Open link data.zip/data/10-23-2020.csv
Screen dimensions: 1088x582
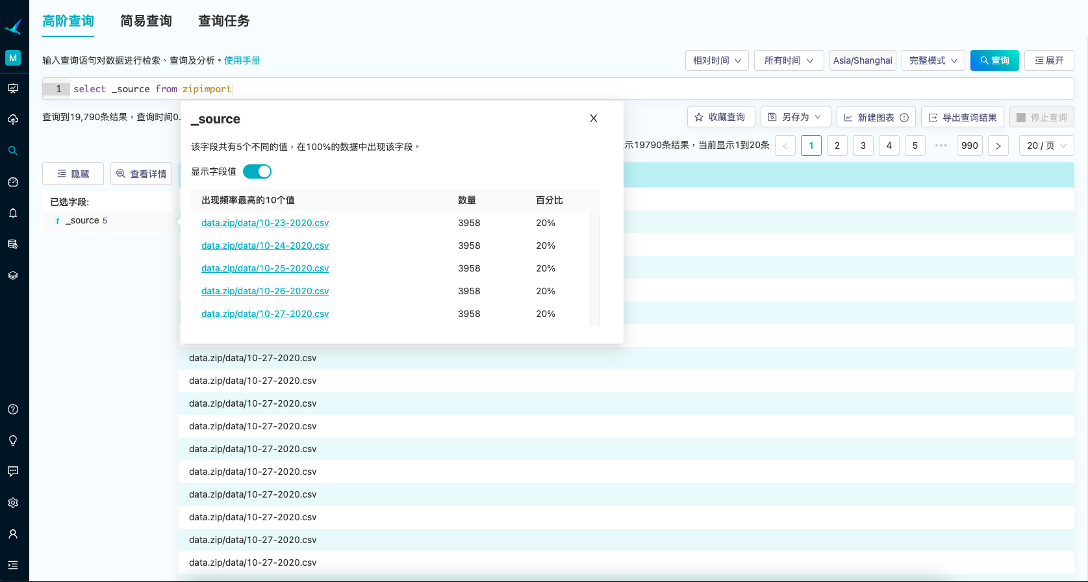[265, 223]
